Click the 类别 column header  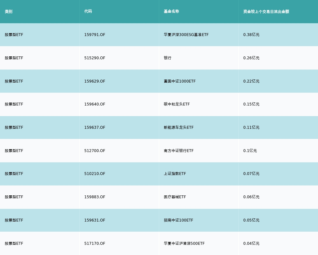9,11
